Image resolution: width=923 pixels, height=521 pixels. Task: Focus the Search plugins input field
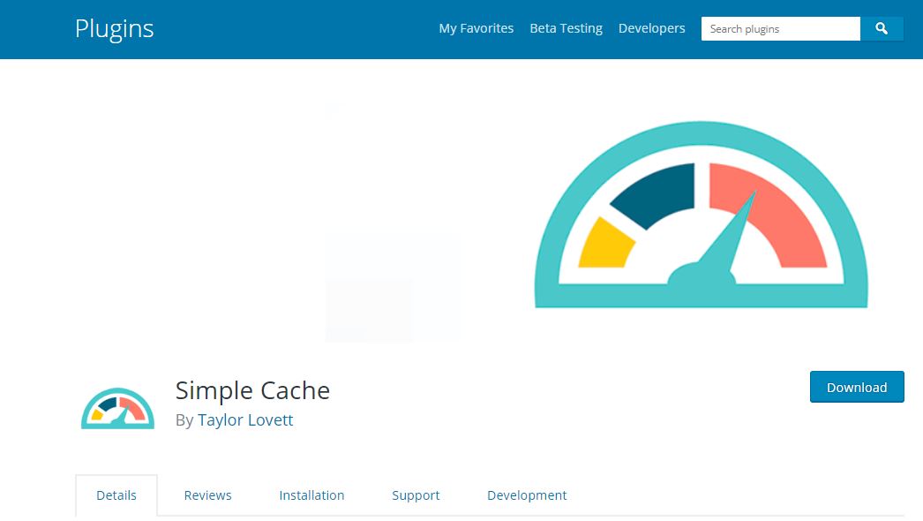click(x=781, y=28)
